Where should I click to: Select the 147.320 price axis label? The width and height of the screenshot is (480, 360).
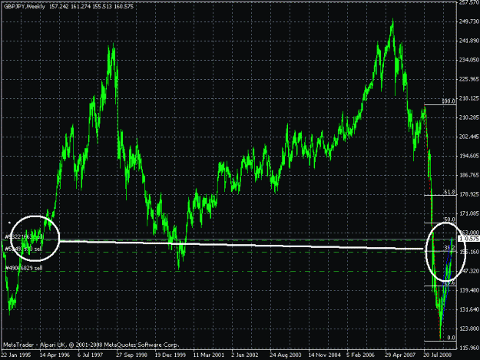468,271
